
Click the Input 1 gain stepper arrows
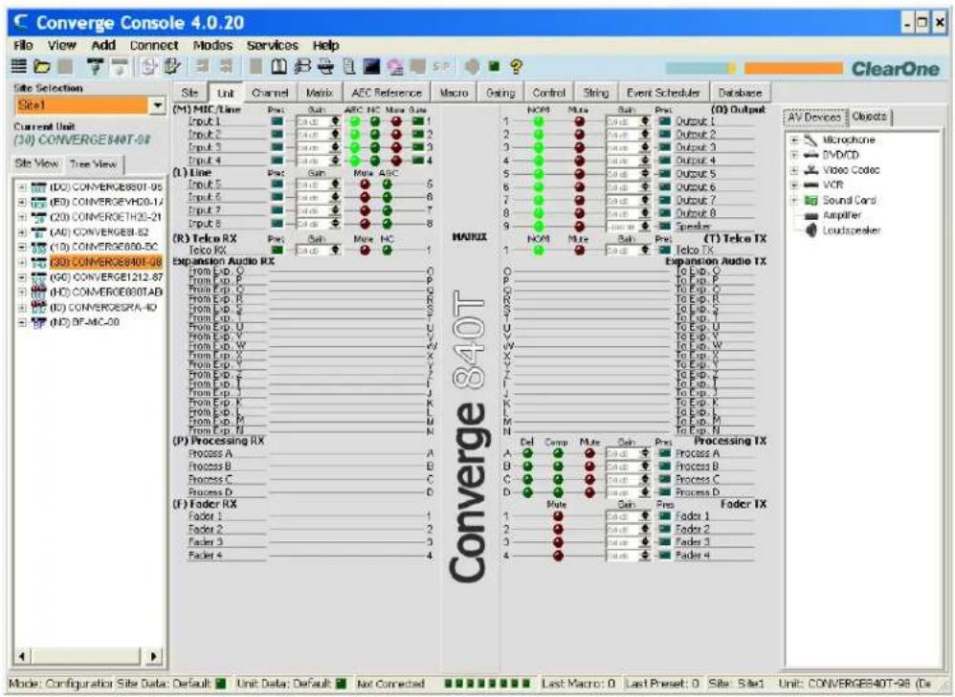[335, 121]
